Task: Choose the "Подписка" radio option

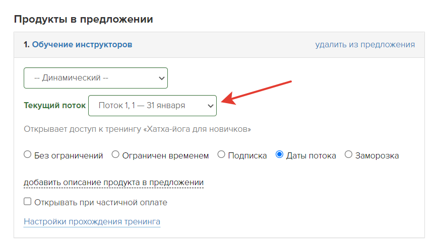Action: coord(221,154)
